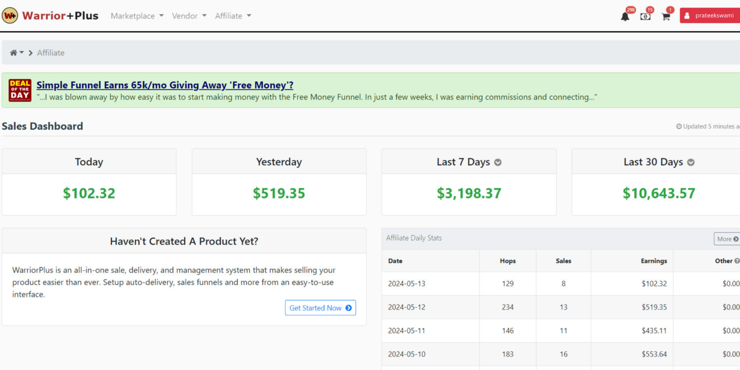Viewport: 740px width, 370px height.
Task: Expand the Marketplace menu
Action: click(x=137, y=16)
